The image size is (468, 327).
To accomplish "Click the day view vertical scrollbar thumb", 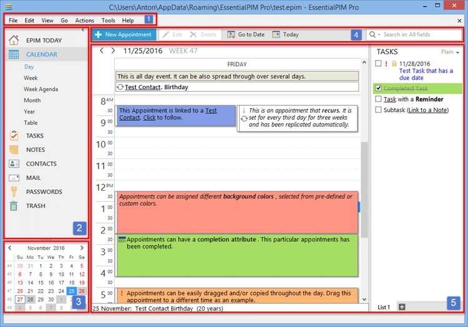I will 364,190.
